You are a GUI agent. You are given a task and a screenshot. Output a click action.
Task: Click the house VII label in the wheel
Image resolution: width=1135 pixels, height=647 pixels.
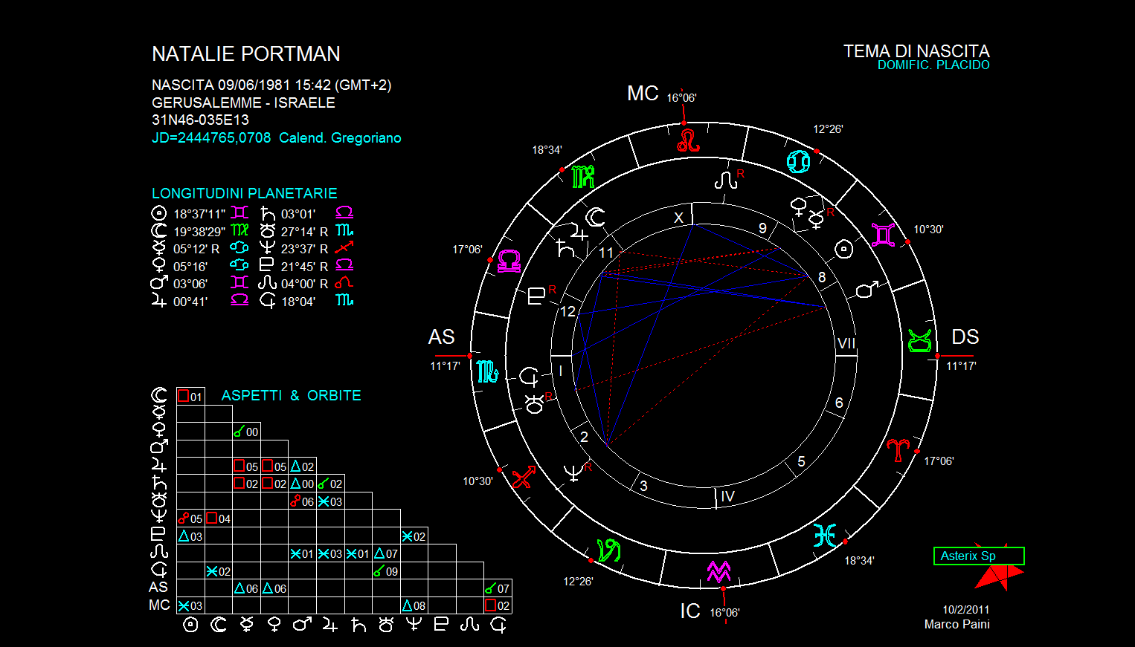pyautogui.click(x=846, y=343)
